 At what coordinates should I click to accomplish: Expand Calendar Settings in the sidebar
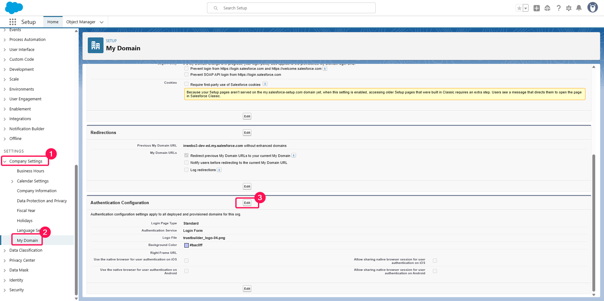(x=12, y=181)
